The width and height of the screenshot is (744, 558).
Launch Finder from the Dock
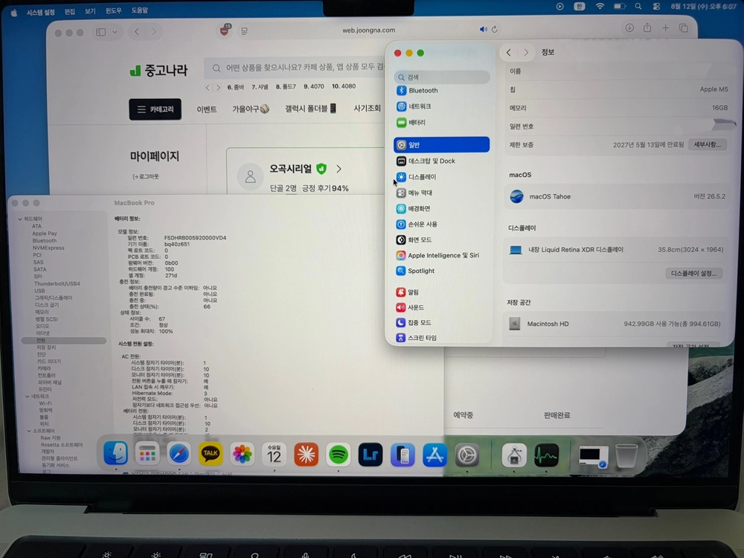(x=115, y=453)
